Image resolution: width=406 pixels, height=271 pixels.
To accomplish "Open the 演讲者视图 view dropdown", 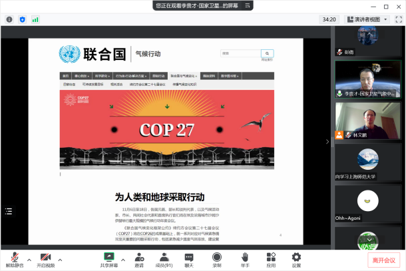I will click(367, 19).
